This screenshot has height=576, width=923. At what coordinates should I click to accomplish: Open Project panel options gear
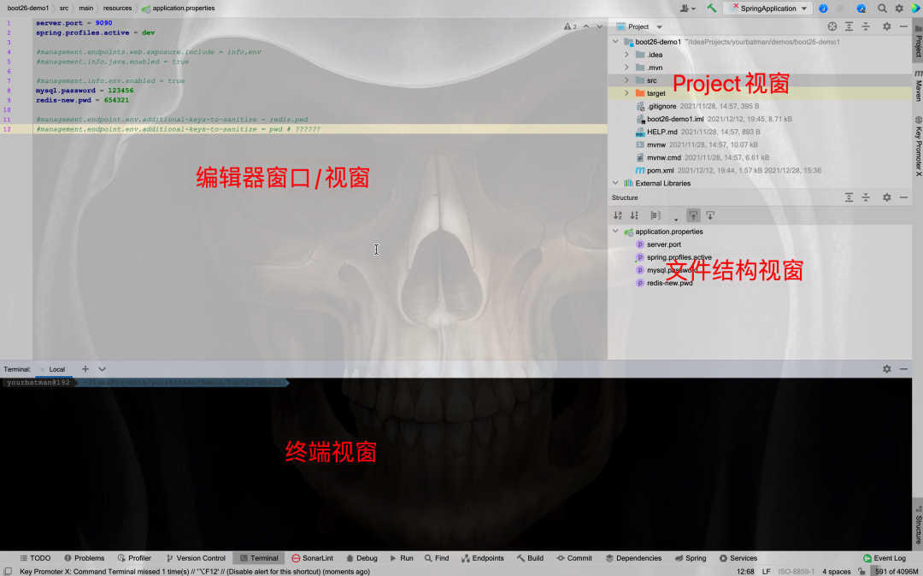[x=886, y=26]
